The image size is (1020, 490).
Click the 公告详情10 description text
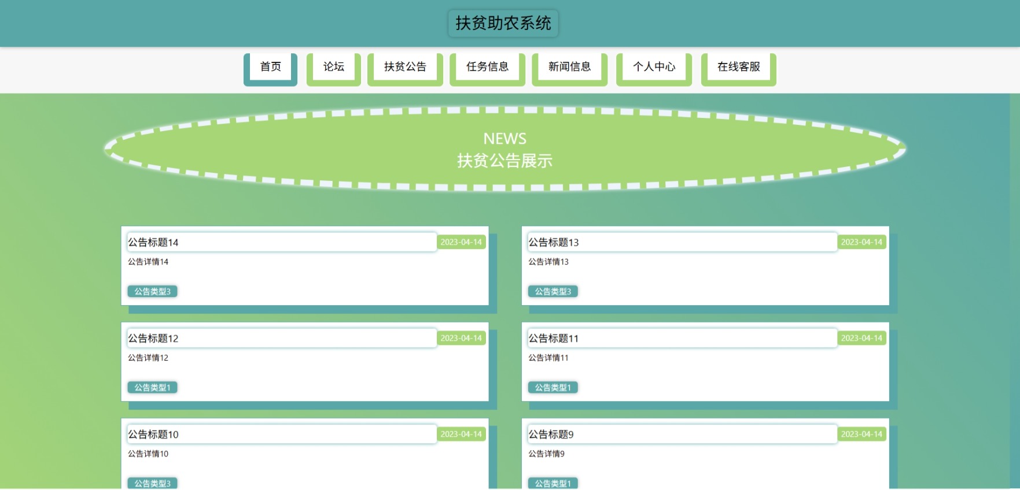[x=148, y=454]
